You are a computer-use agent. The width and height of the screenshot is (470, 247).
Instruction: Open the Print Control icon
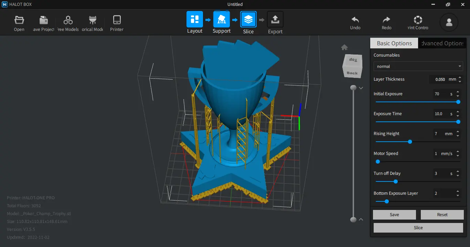click(418, 20)
